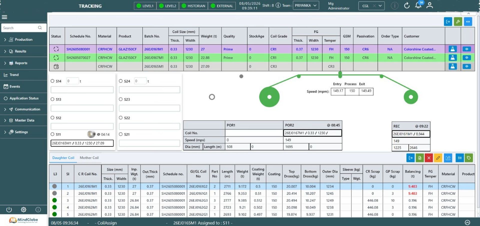This screenshot has width=480, height=226.
Task: Select the S22 radio button
Action: click(x=121, y=118)
